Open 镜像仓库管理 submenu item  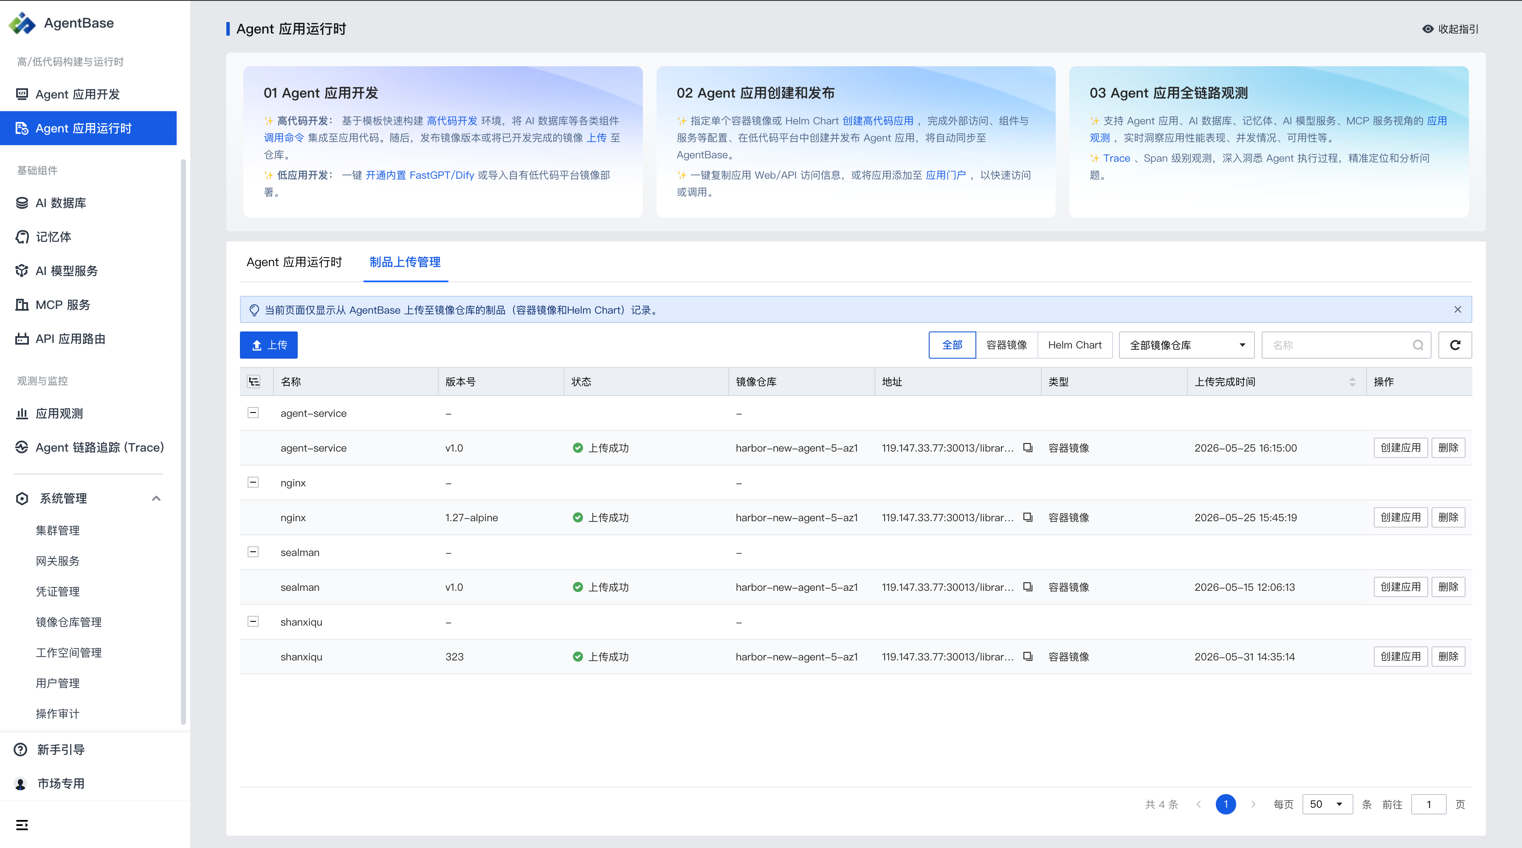pos(68,622)
